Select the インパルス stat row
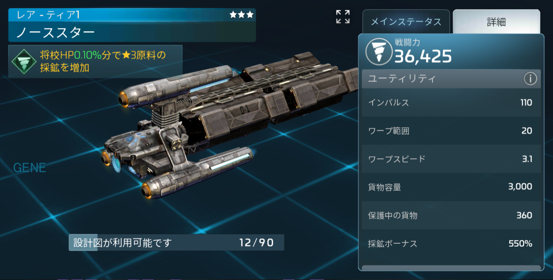 [x=451, y=103]
